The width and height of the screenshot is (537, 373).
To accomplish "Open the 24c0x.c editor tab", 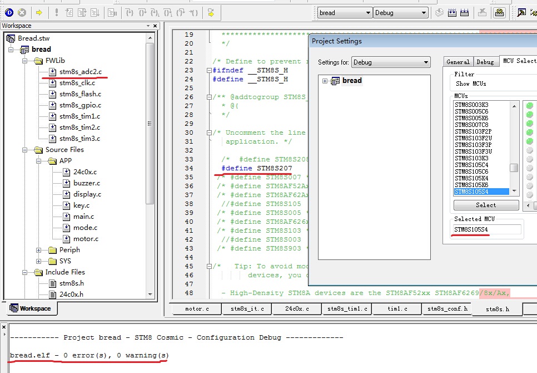I will point(297,309).
